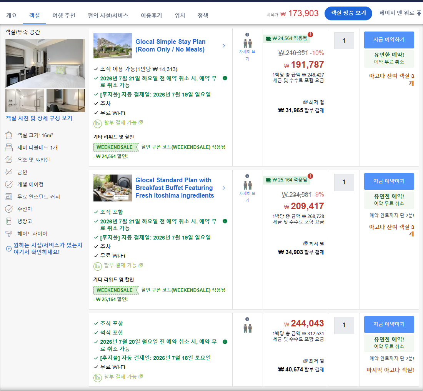Click 지금 예약하기 for ₩ 244,043 plan
The height and width of the screenshot is (391, 423).
tap(389, 324)
